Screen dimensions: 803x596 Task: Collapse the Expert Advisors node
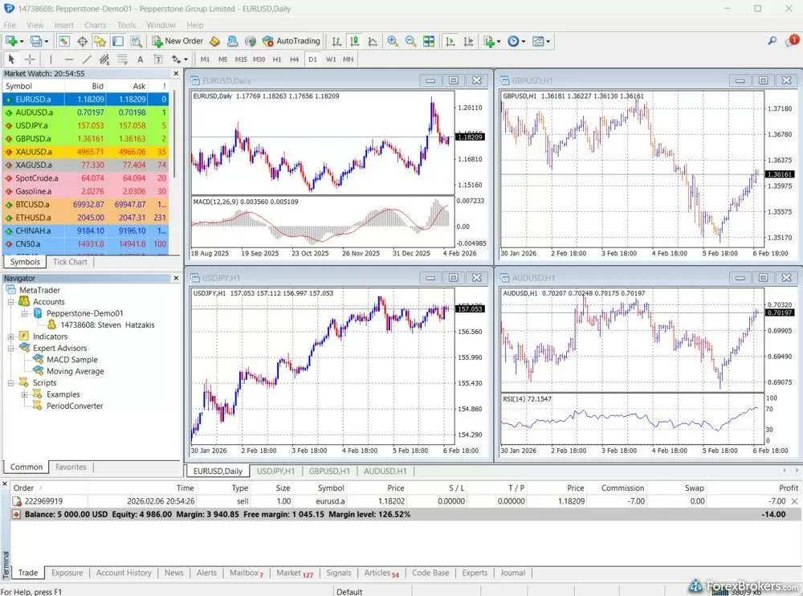click(11, 348)
